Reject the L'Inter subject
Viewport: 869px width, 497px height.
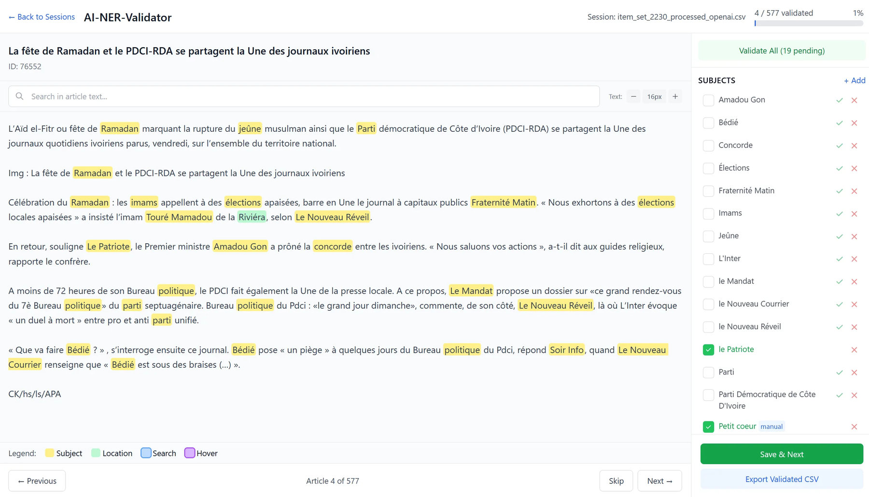pyautogui.click(x=854, y=259)
